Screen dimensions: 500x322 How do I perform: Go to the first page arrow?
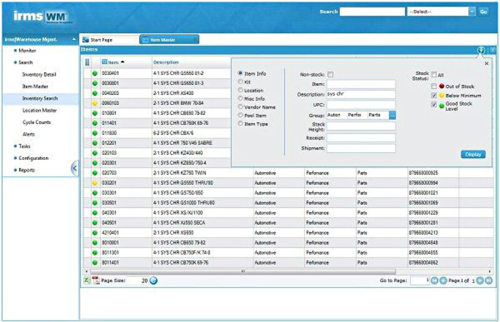tap(434, 281)
